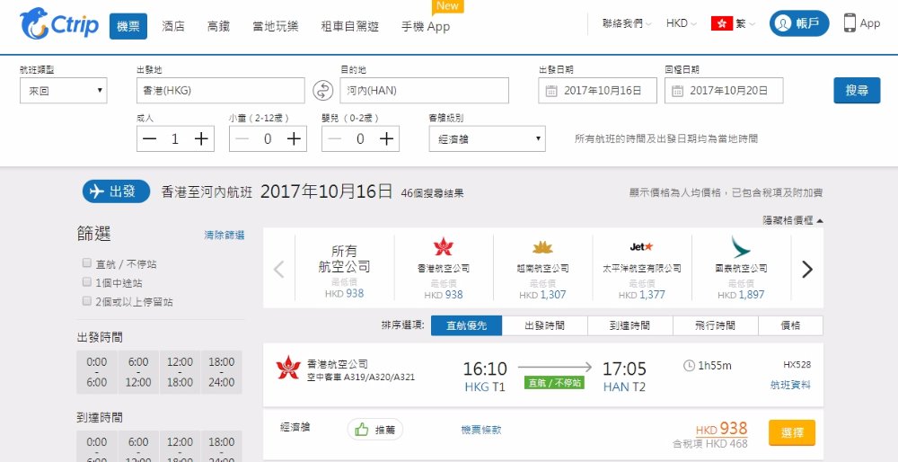Open the HKD currency selector
Viewport: 898px width, 462px height.
[682, 24]
